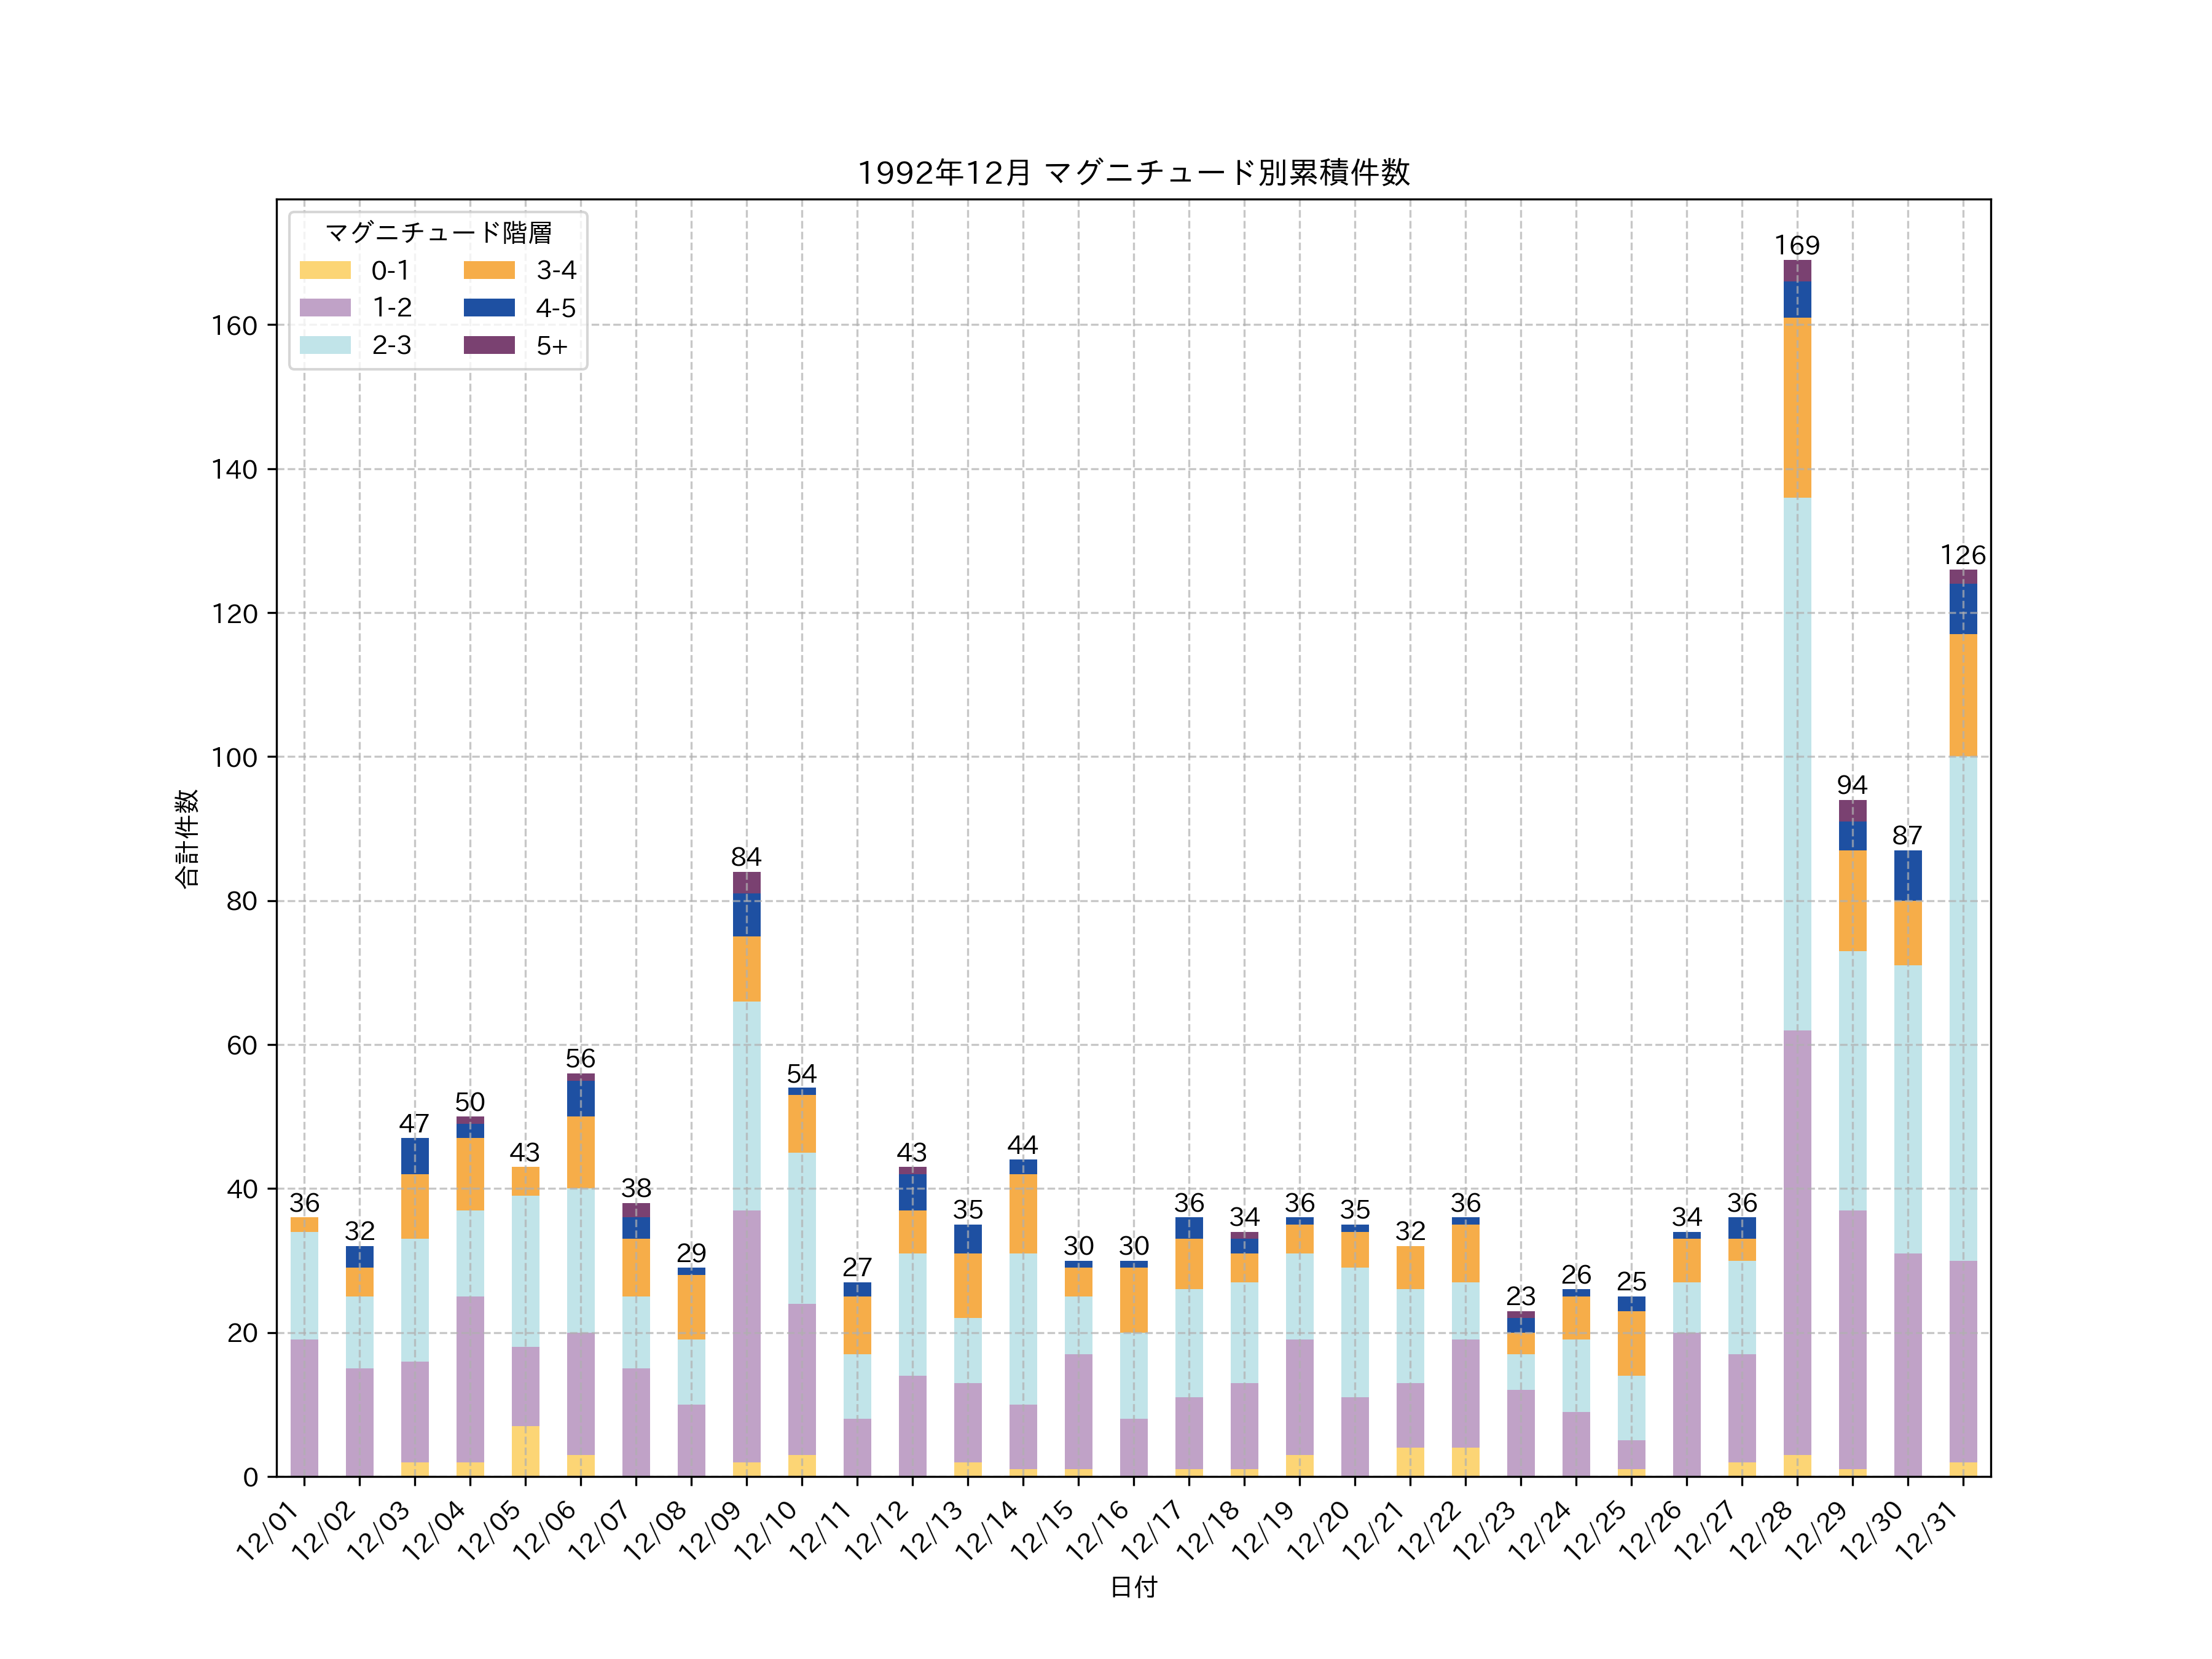Click the 84 label above 12/09 bar
This screenshot has width=2212, height=1659.
(x=746, y=857)
